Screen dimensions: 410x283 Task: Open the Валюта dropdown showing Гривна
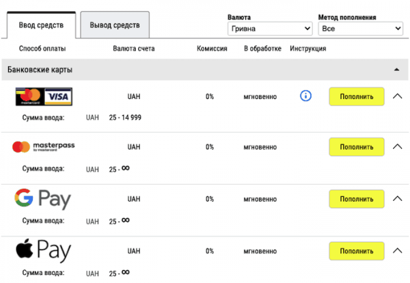click(x=269, y=29)
